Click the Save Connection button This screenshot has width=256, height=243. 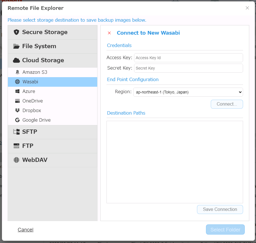[x=220, y=209]
